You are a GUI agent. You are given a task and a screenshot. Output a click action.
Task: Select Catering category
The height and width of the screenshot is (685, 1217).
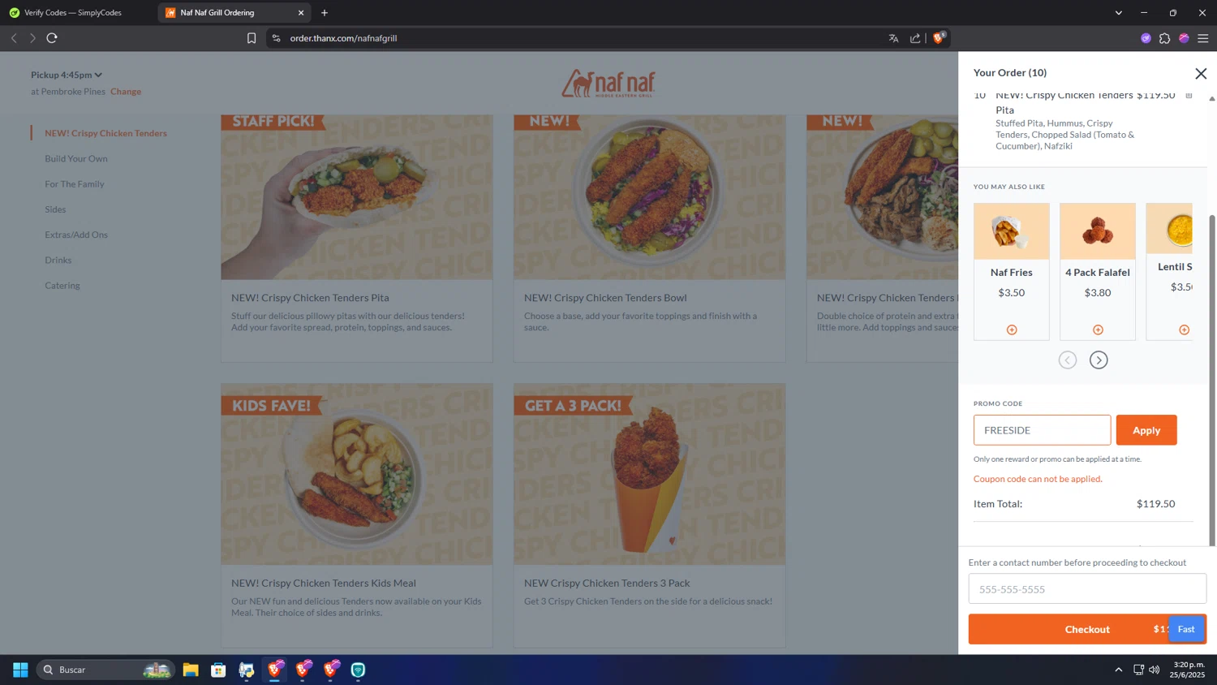[x=62, y=286]
